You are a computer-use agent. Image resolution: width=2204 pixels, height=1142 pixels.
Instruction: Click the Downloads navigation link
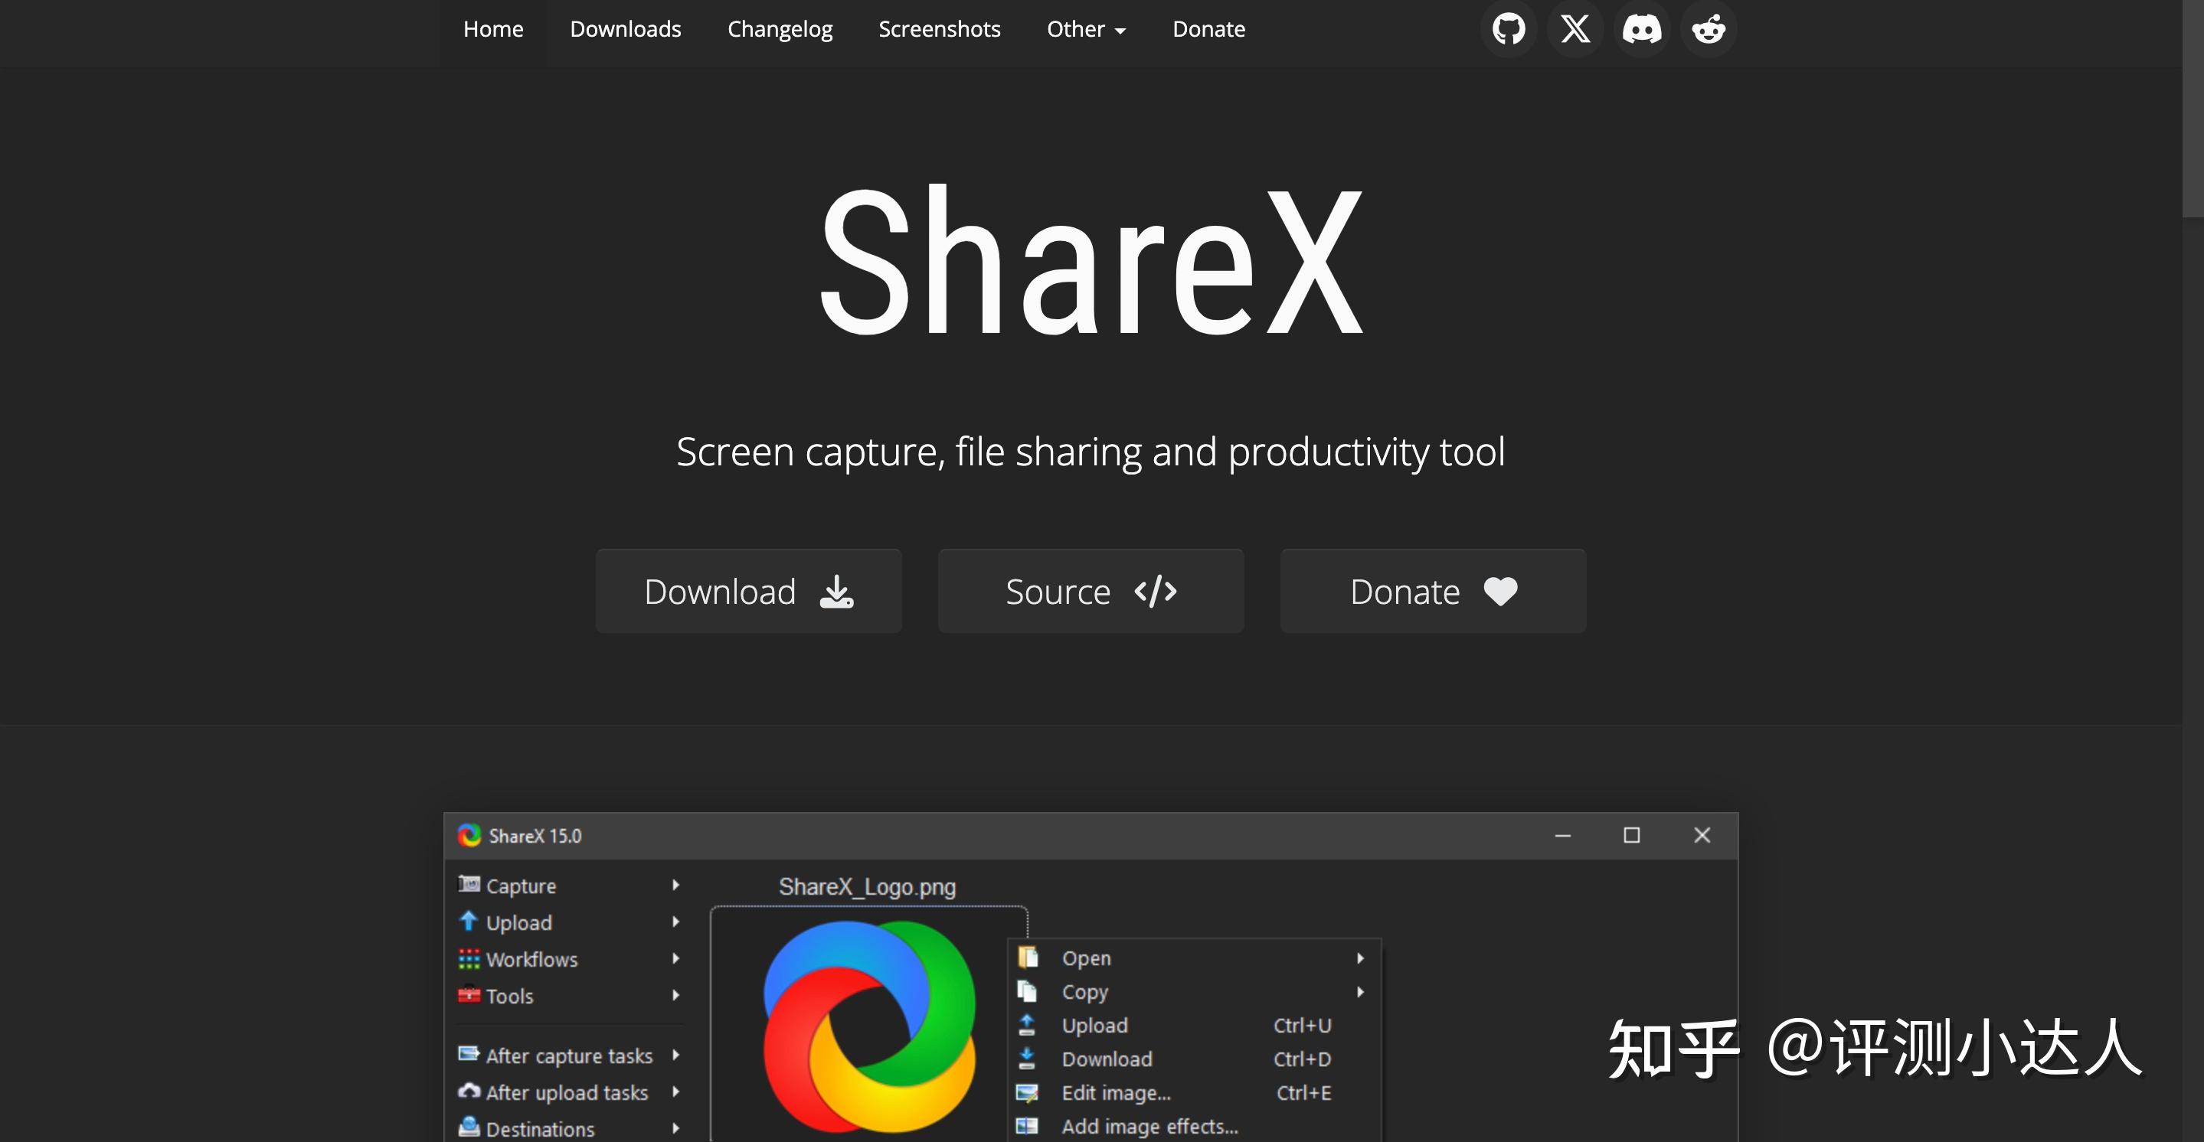coord(626,29)
